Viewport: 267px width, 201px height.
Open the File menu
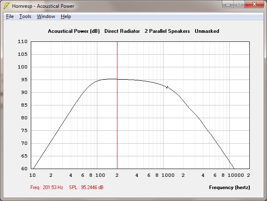coord(10,16)
